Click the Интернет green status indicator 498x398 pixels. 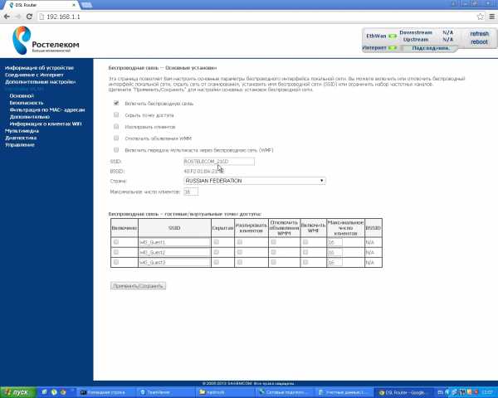(393, 48)
